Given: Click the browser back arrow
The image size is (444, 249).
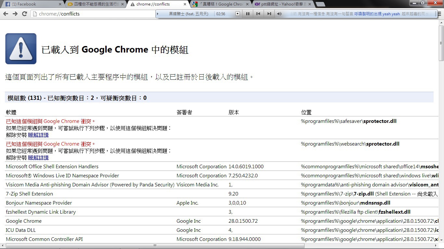Looking at the screenshot, I should [x=6, y=14].
